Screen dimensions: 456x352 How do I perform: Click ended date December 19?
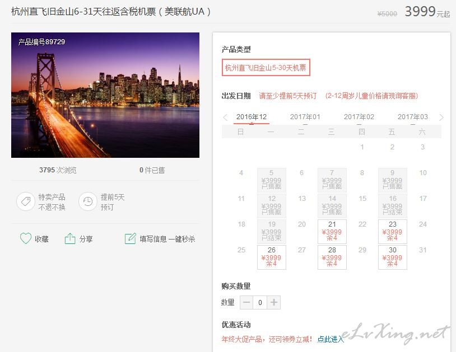coord(271,232)
